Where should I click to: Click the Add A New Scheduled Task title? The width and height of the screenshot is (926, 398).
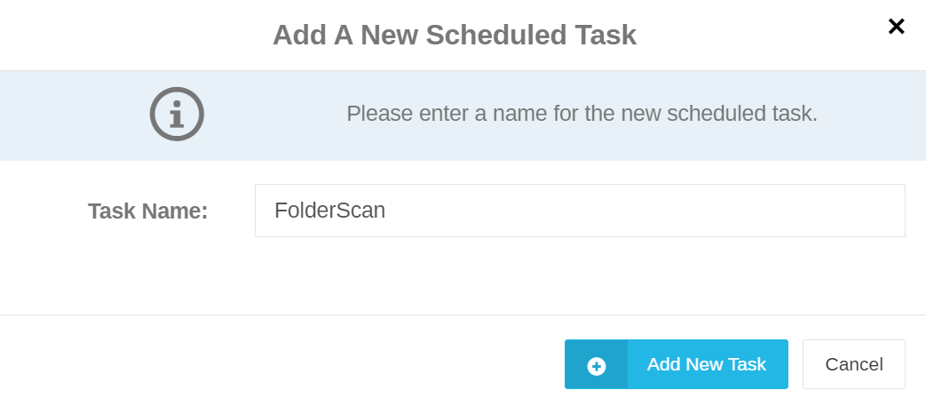point(455,36)
